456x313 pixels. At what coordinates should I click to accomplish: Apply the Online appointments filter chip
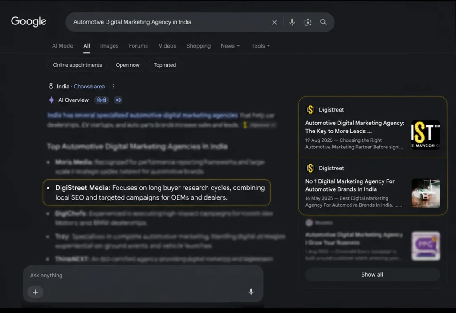[x=77, y=65]
